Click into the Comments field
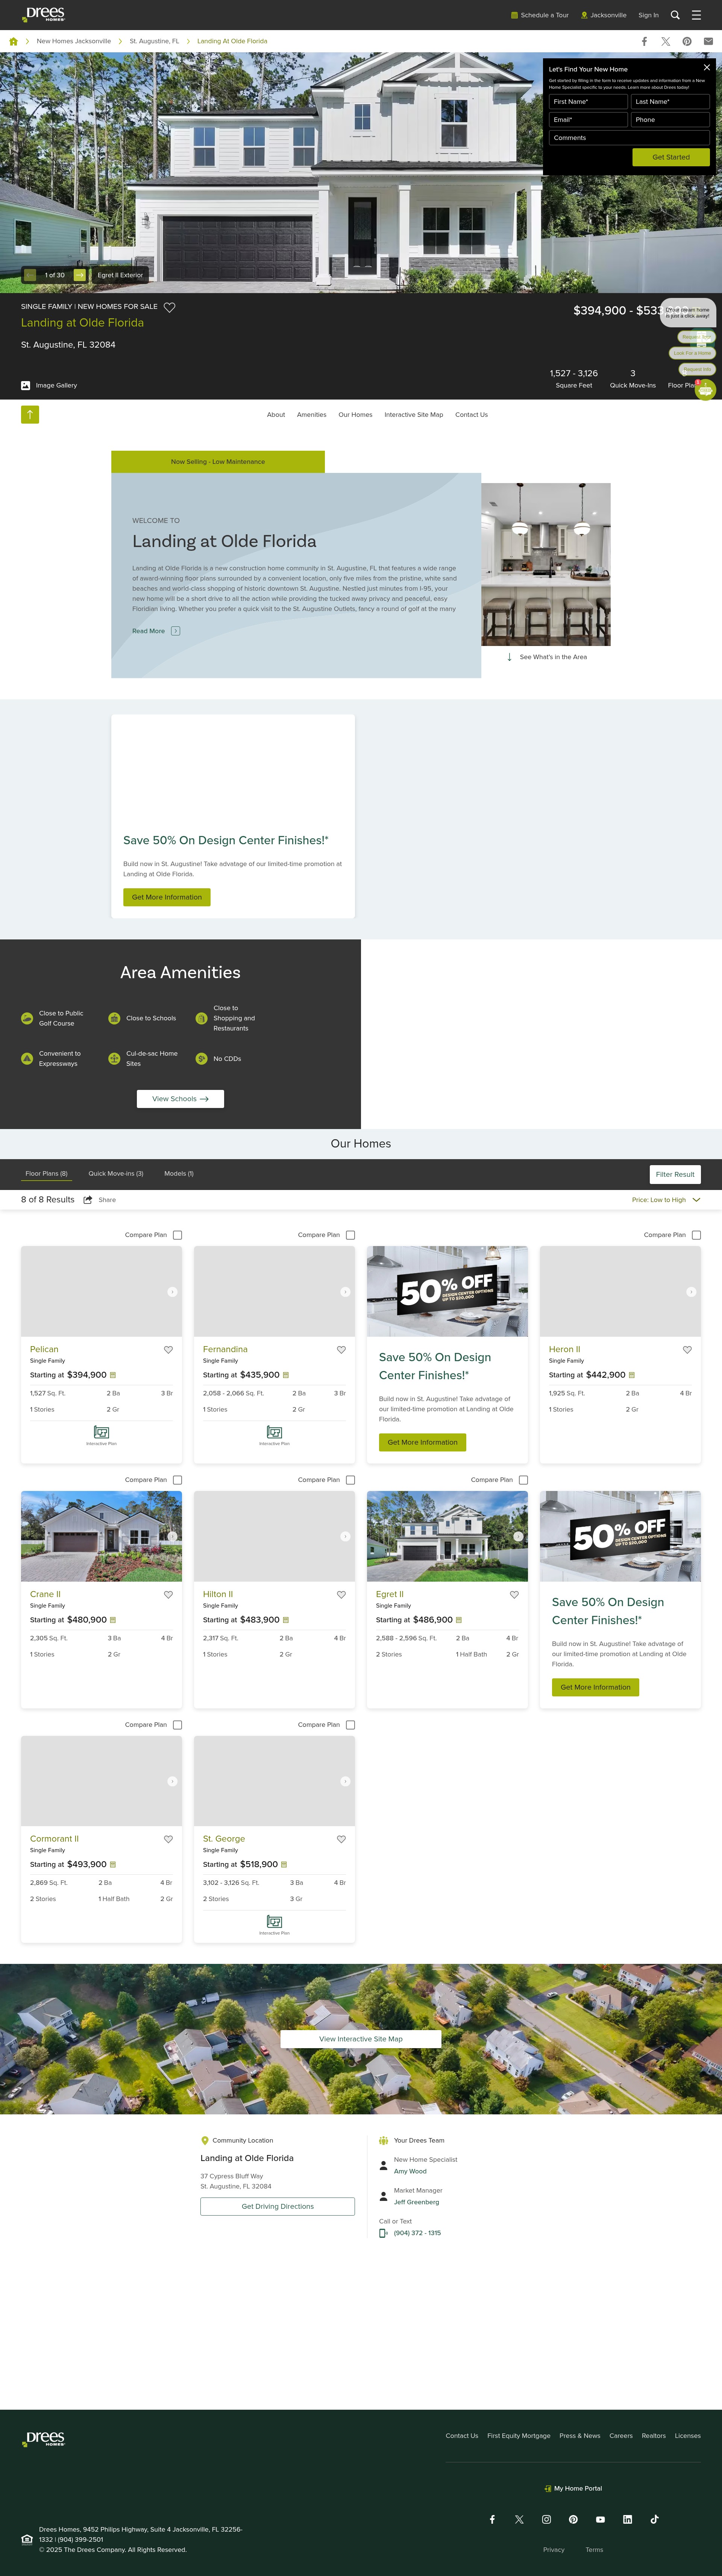Image resolution: width=722 pixels, height=2576 pixels. [x=629, y=138]
